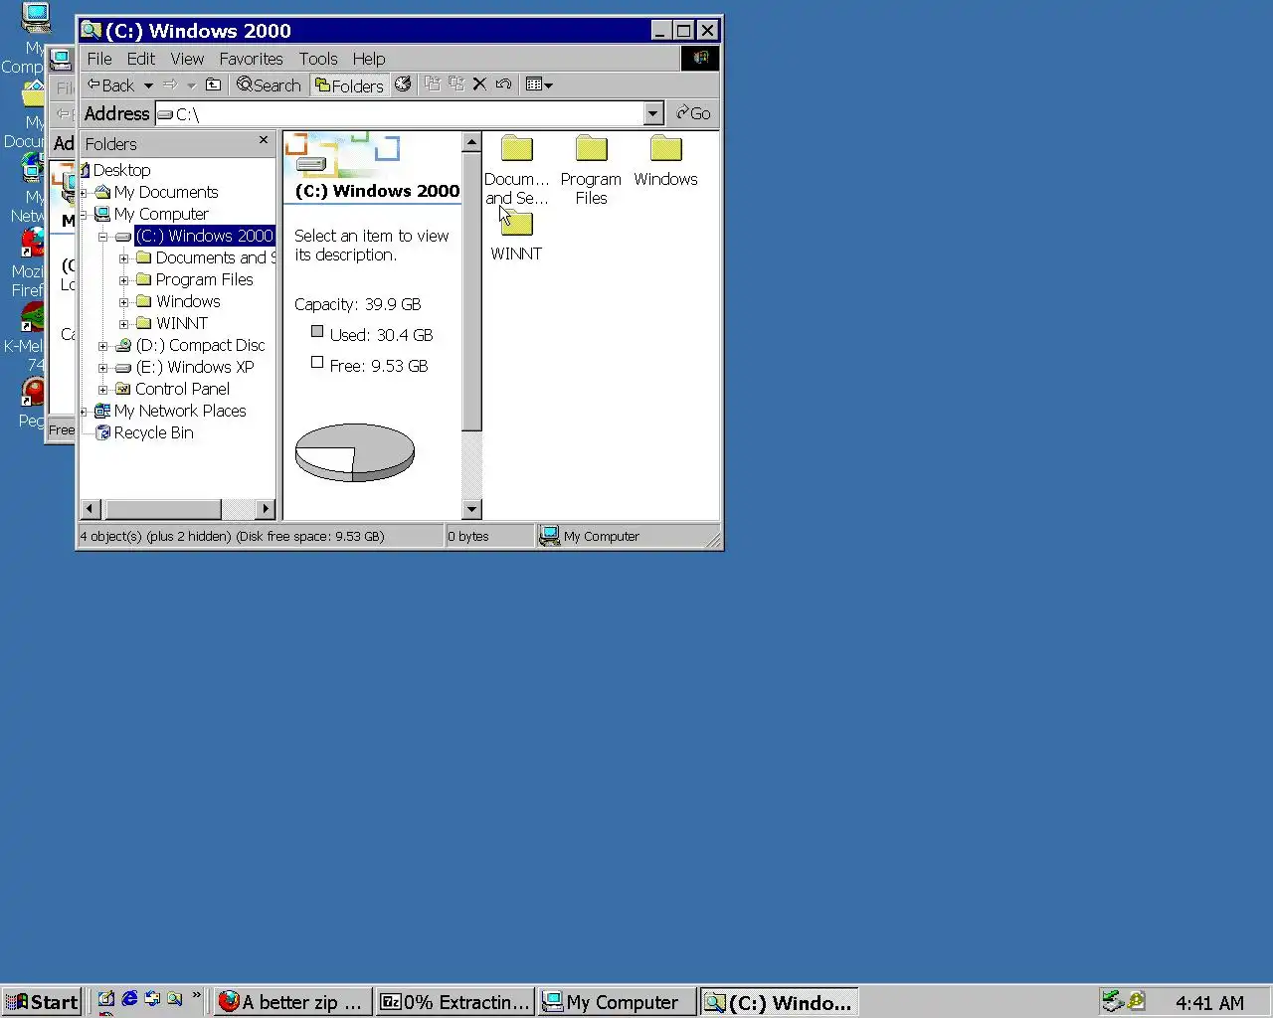The height and width of the screenshot is (1018, 1273).
Task: Click the Undo toolbar icon
Action: point(503,85)
